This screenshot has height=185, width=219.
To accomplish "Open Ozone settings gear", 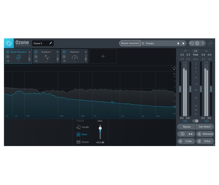I will coord(197,43).
